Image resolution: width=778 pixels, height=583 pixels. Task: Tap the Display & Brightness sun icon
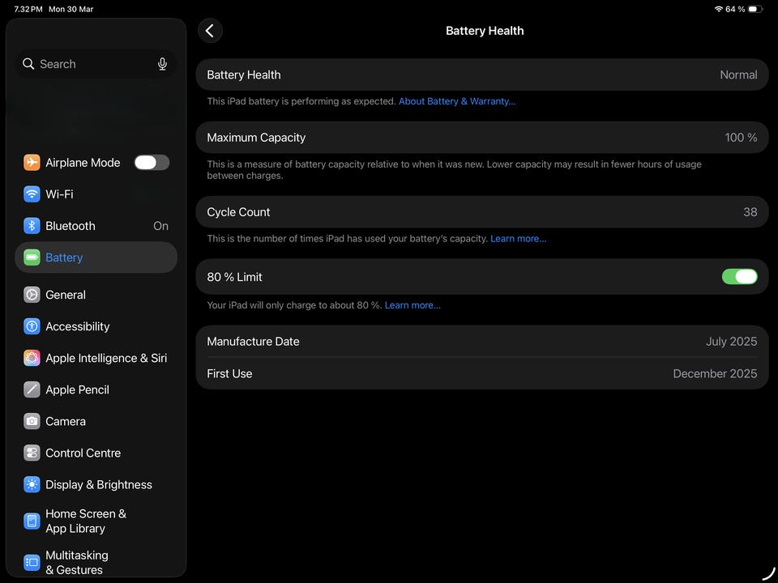32,485
